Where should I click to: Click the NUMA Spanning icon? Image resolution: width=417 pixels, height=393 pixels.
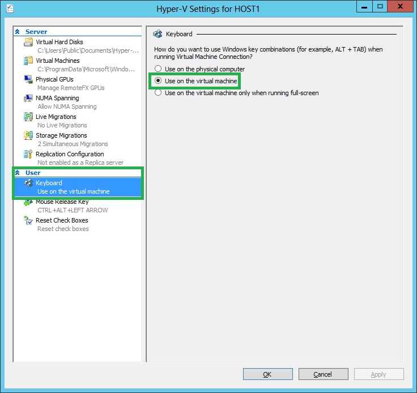28,98
